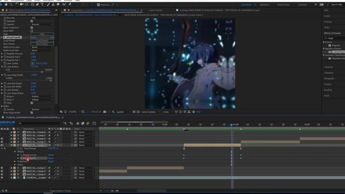The height and width of the screenshot is (194, 345).
Task: Toggle the Filter checkbox
Action: coord(32,103)
